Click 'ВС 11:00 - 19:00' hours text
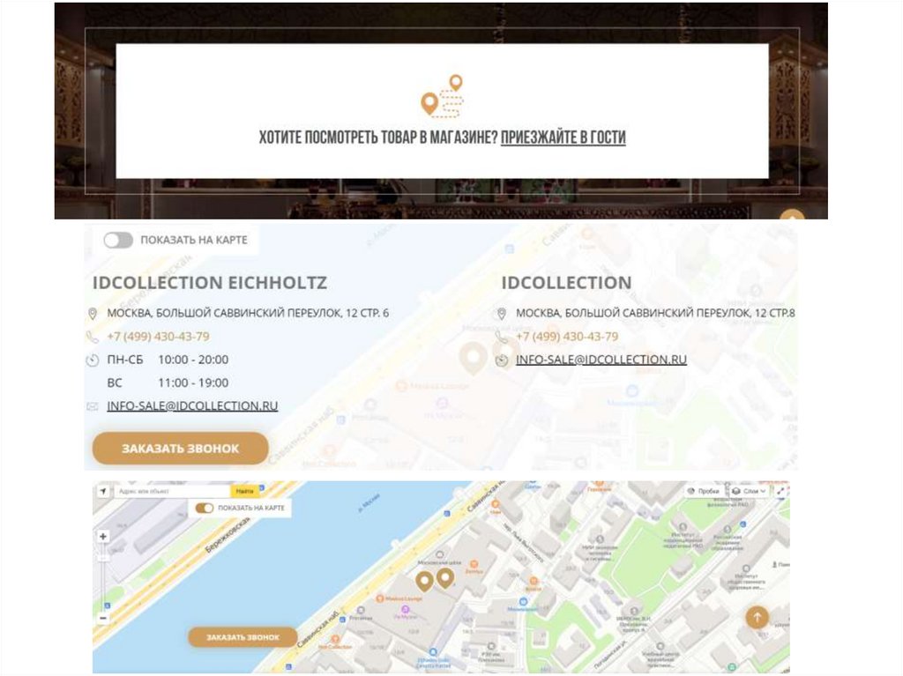 coord(168,383)
